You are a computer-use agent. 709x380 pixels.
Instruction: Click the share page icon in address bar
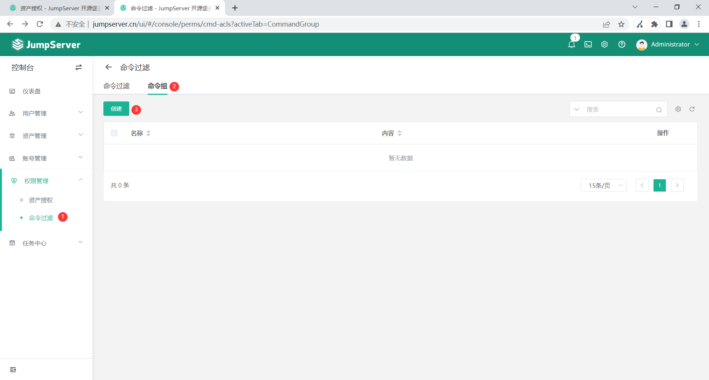[606, 24]
